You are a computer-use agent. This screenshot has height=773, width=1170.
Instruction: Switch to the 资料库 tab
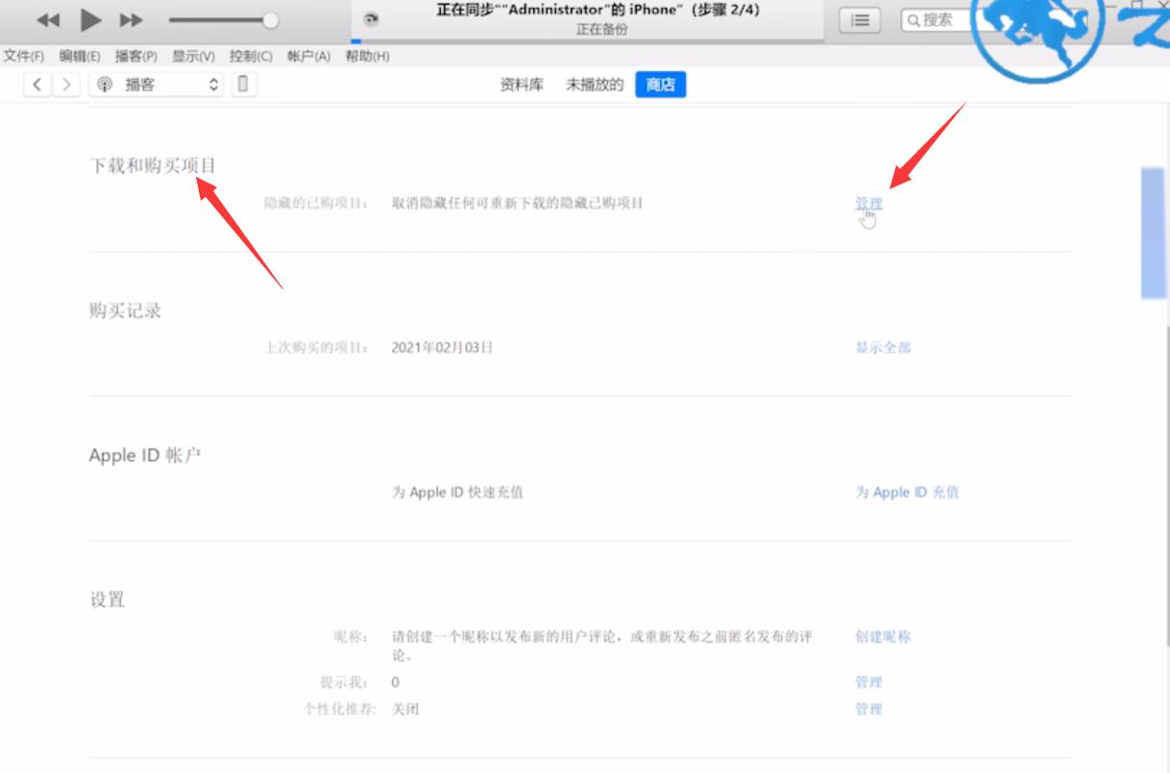pos(522,85)
